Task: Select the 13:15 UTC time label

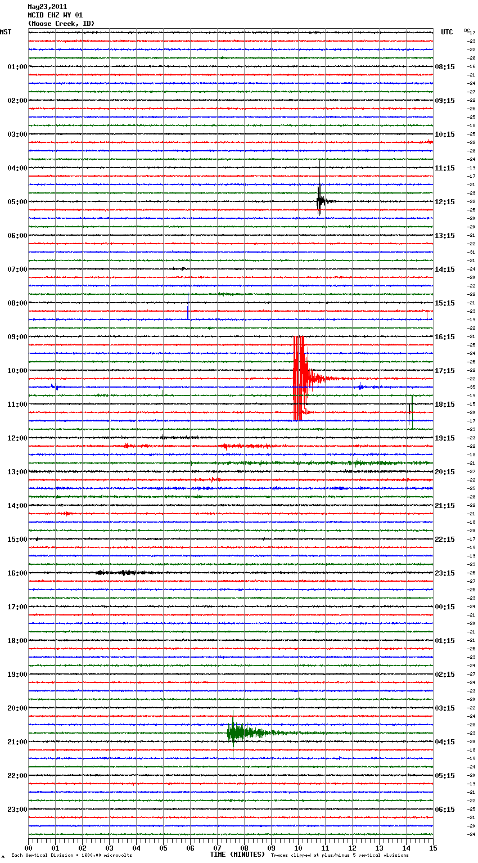Action: click(445, 236)
